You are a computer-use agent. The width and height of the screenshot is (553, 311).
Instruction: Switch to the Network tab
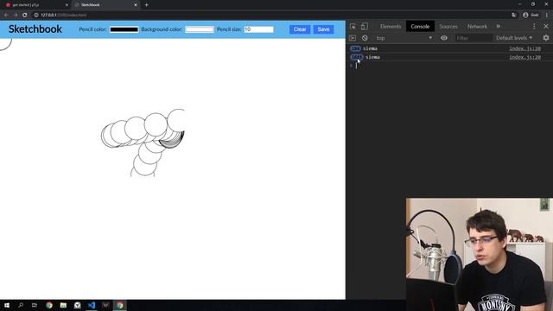click(x=477, y=27)
